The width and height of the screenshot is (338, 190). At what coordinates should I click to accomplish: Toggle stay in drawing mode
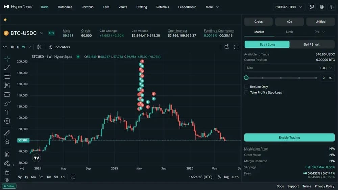[7, 163]
